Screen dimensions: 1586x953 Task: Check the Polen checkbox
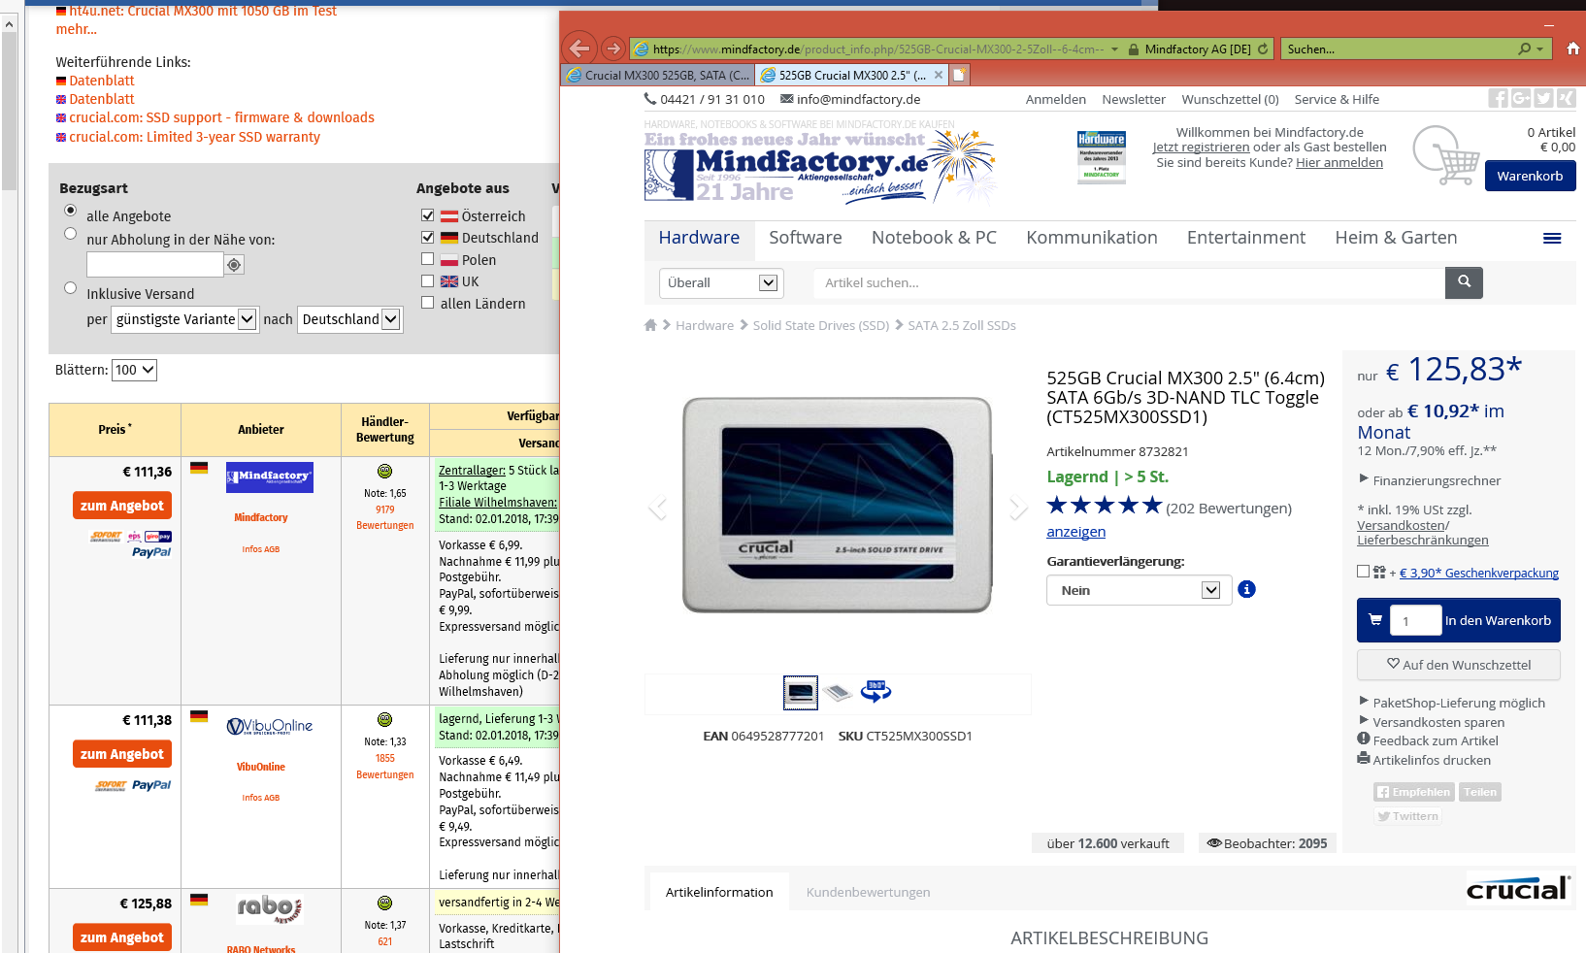coord(427,259)
